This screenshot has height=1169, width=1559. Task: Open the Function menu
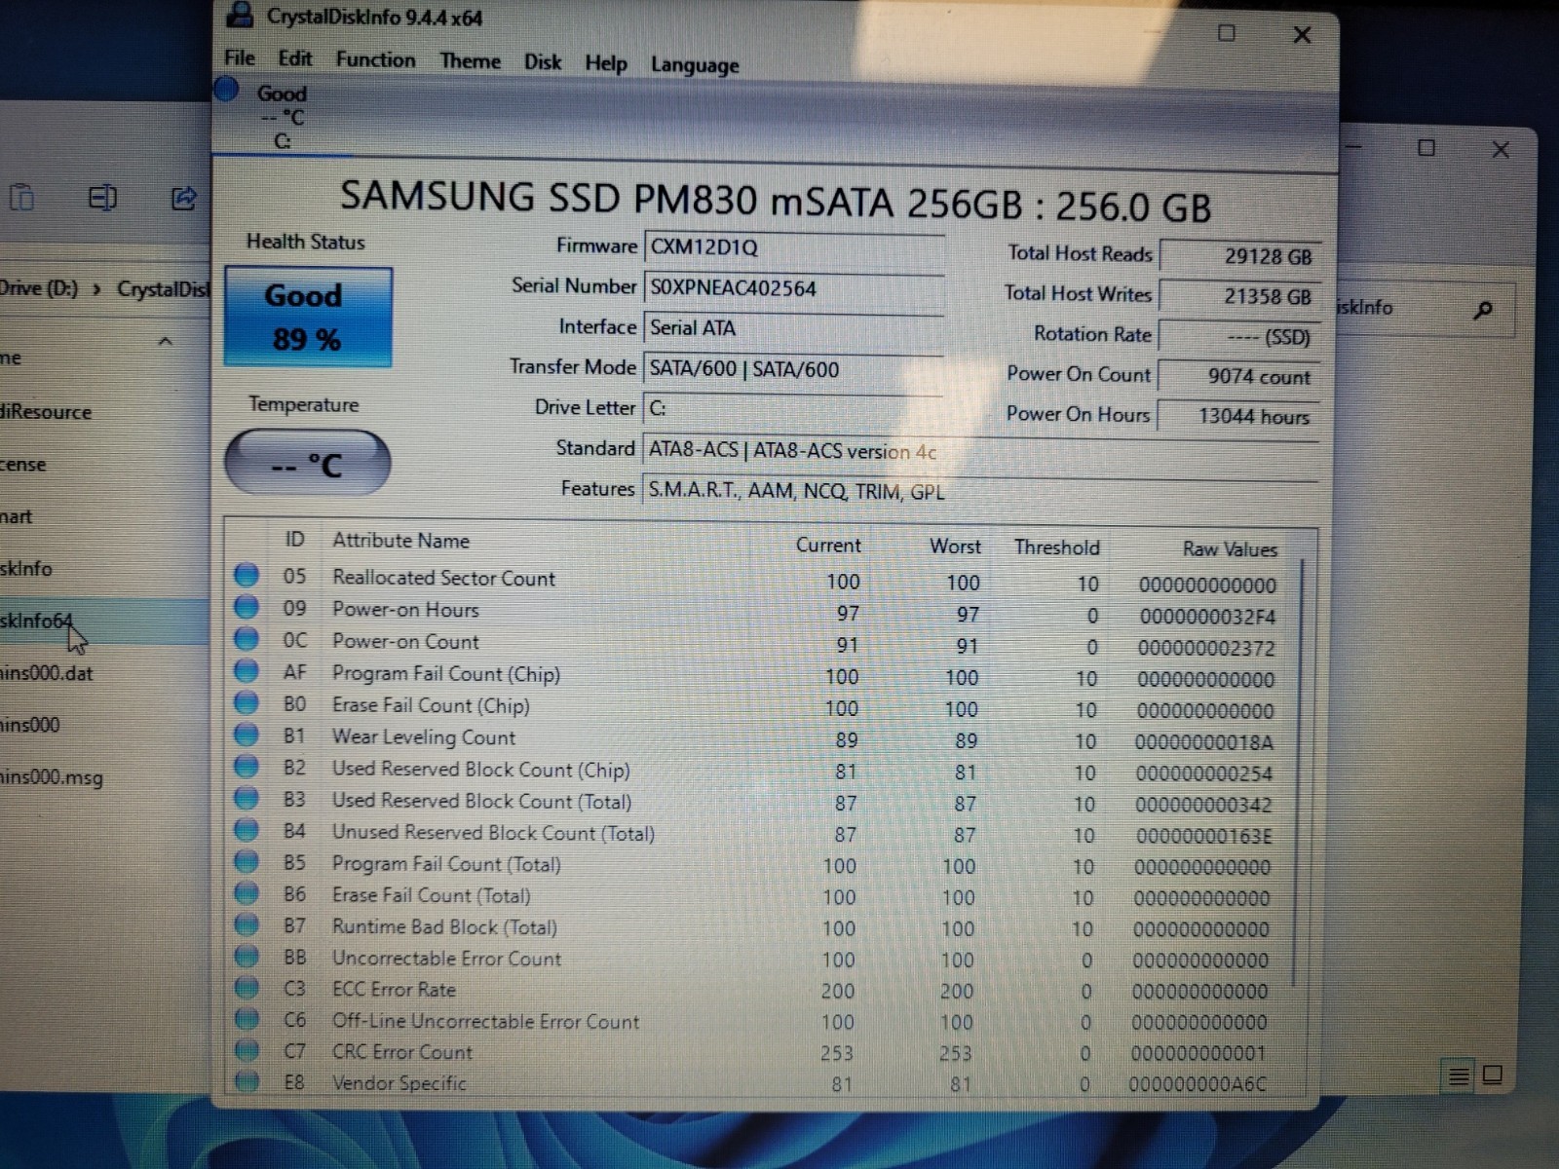pyautogui.click(x=375, y=59)
